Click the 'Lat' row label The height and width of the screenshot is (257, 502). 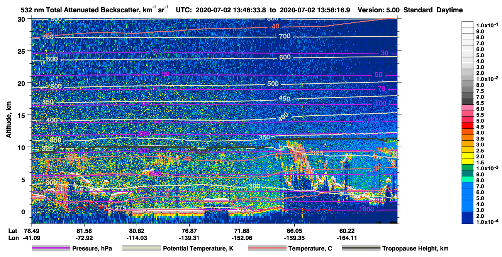click(x=12, y=230)
